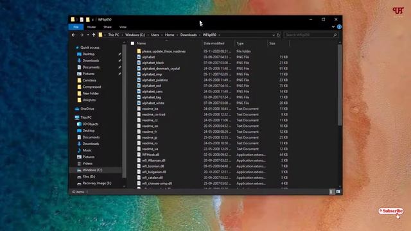411x231 pixels.
Task: Navigate to Windows (C:) in breadcrumb
Action: click(x=135, y=35)
